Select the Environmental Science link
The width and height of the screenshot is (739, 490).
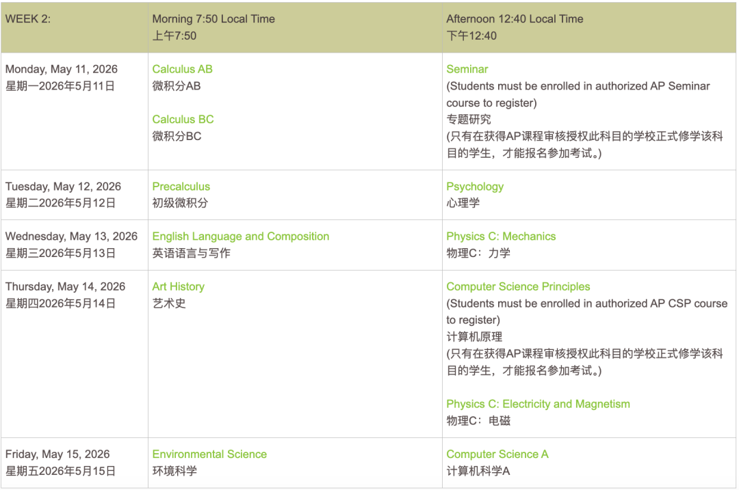(209, 454)
